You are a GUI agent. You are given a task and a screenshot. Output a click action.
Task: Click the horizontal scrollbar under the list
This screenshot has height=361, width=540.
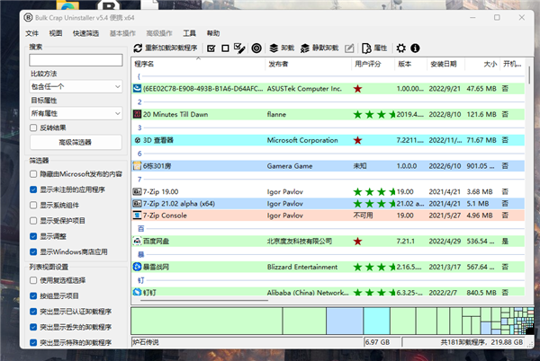pos(204,300)
